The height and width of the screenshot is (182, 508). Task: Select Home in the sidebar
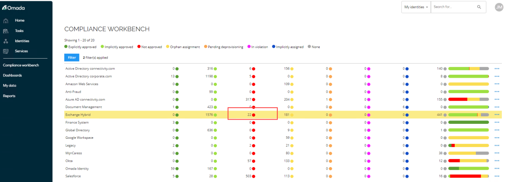click(20, 20)
